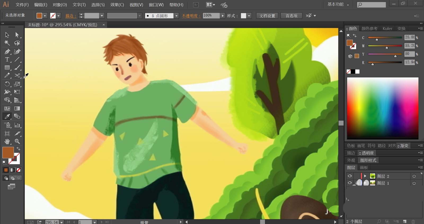
Task: Open the 效果(C) menu
Action: 117,5
